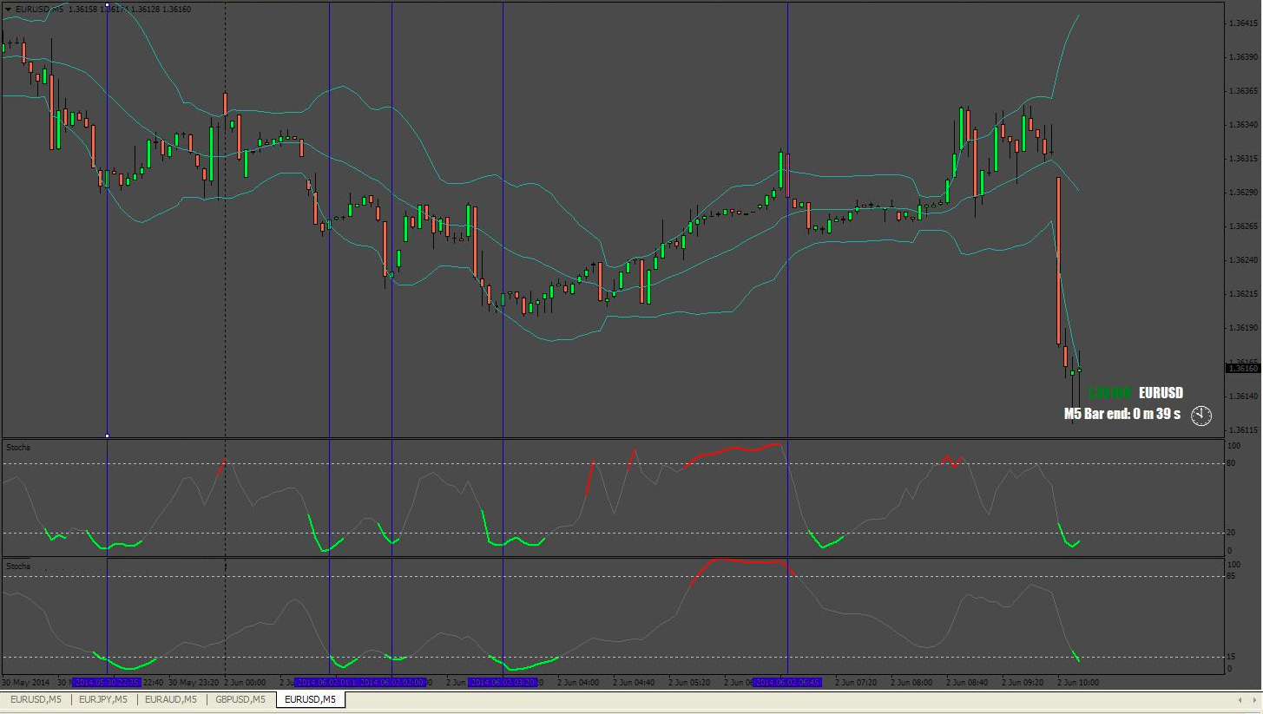
Task: Click the 80 level on stochastic scale
Action: pyautogui.click(x=1231, y=464)
